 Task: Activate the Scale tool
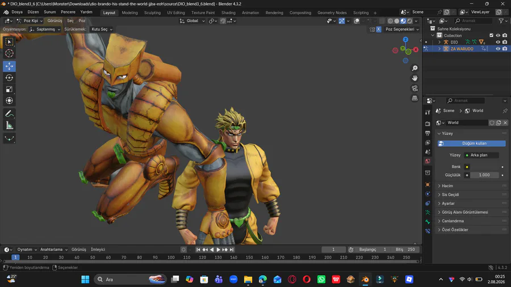click(9, 89)
